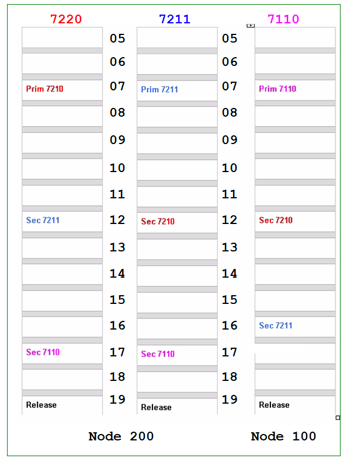The width and height of the screenshot is (347, 462).
Task: Click the red 7220 column header
Action: [x=66, y=19]
